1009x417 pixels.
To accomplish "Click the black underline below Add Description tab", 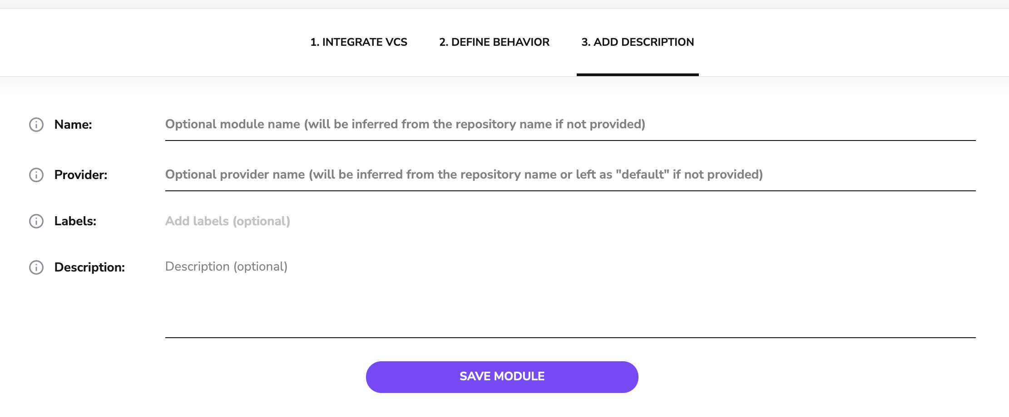I will click(638, 75).
